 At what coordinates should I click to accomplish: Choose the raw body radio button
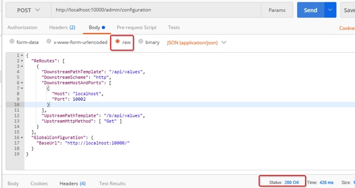coord(118,41)
